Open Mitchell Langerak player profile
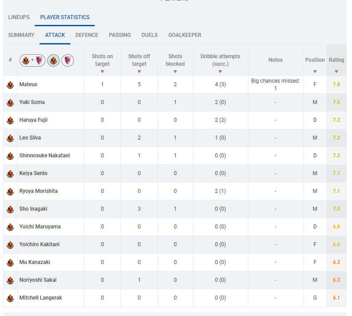This screenshot has width=352, height=316. click(x=40, y=298)
